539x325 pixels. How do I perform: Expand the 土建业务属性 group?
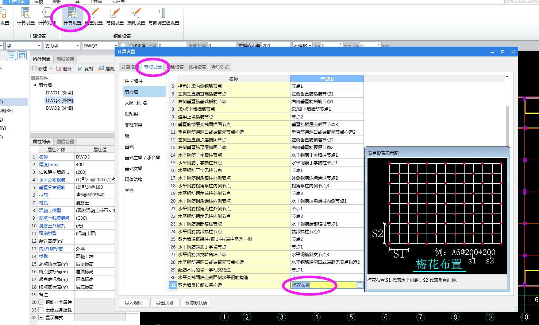[41, 310]
